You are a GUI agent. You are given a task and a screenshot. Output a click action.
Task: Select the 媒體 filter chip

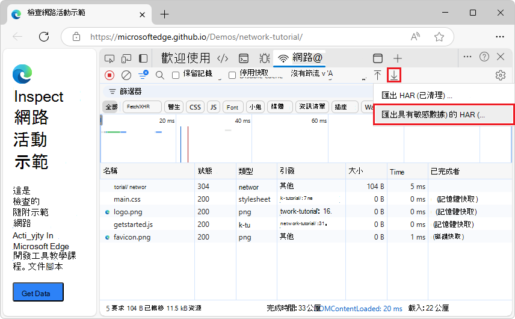point(280,107)
